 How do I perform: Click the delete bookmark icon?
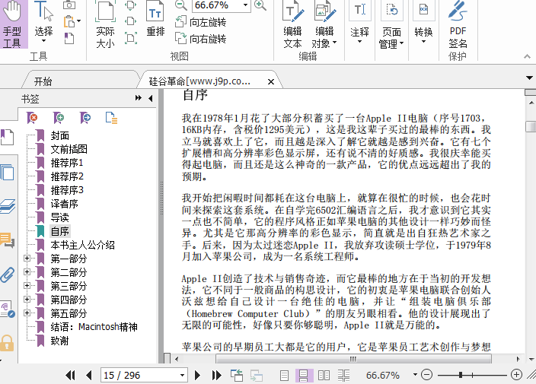(32, 118)
